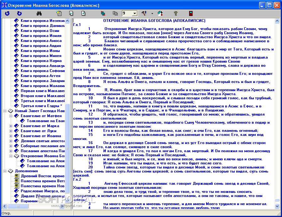Click chapter heading Гл.1 in text

click(x=77, y=25)
